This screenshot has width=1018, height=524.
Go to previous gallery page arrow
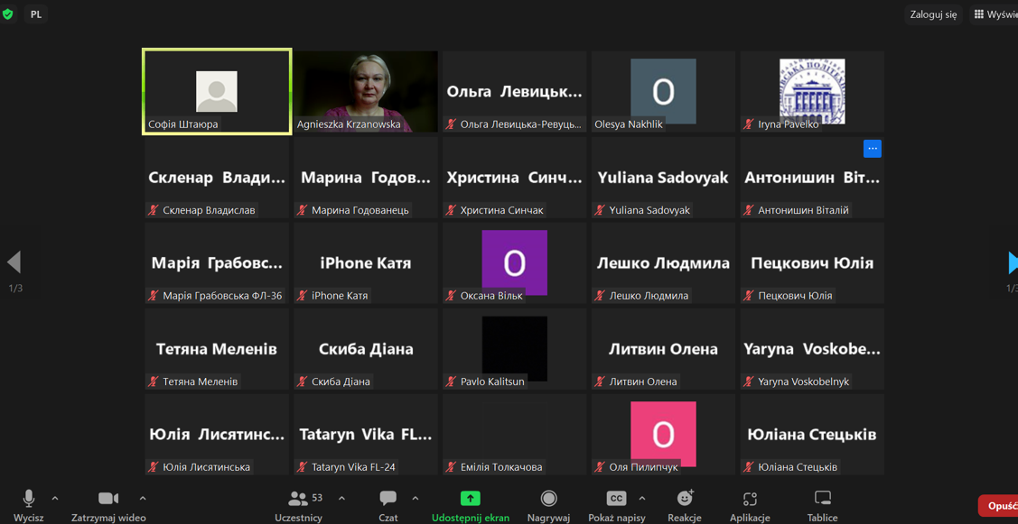(x=14, y=262)
